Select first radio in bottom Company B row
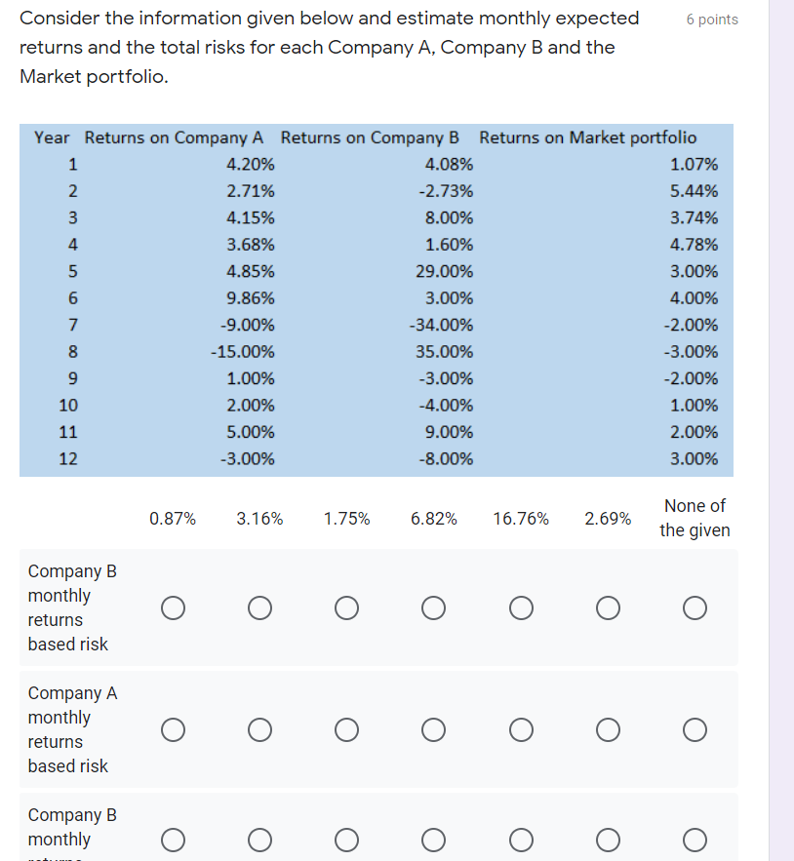Viewport: 794px width, 861px height. click(173, 840)
